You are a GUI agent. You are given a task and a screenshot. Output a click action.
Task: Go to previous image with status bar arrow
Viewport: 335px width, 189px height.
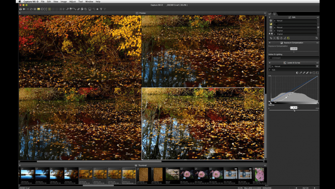point(296,188)
